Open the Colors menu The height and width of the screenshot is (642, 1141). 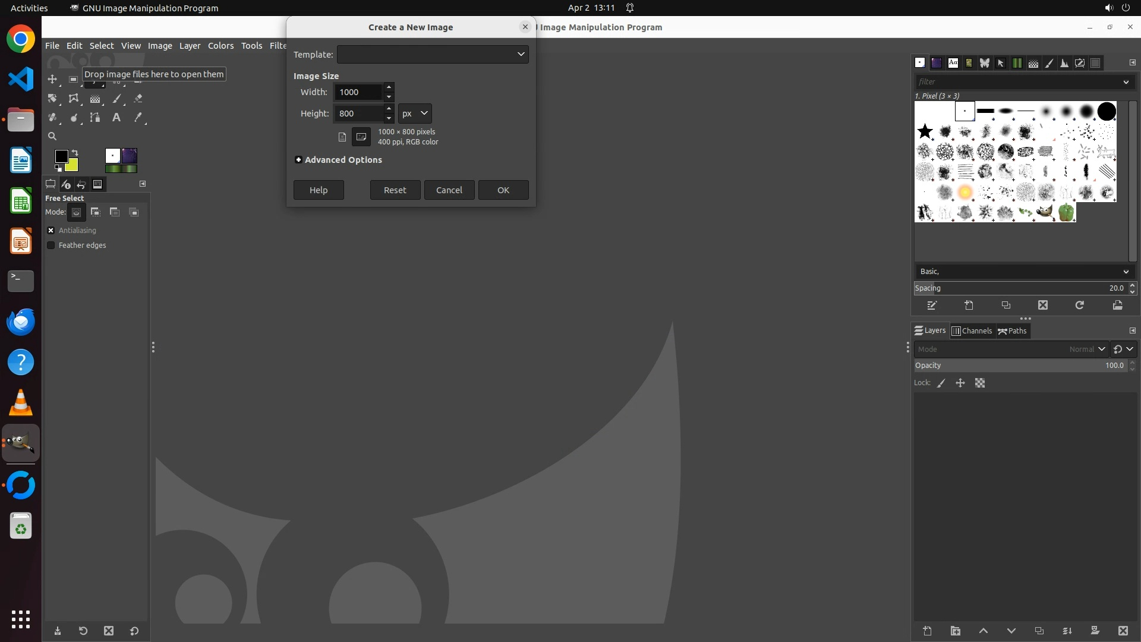[220, 46]
